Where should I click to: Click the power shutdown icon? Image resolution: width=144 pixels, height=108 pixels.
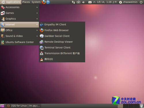click(x=141, y=2)
